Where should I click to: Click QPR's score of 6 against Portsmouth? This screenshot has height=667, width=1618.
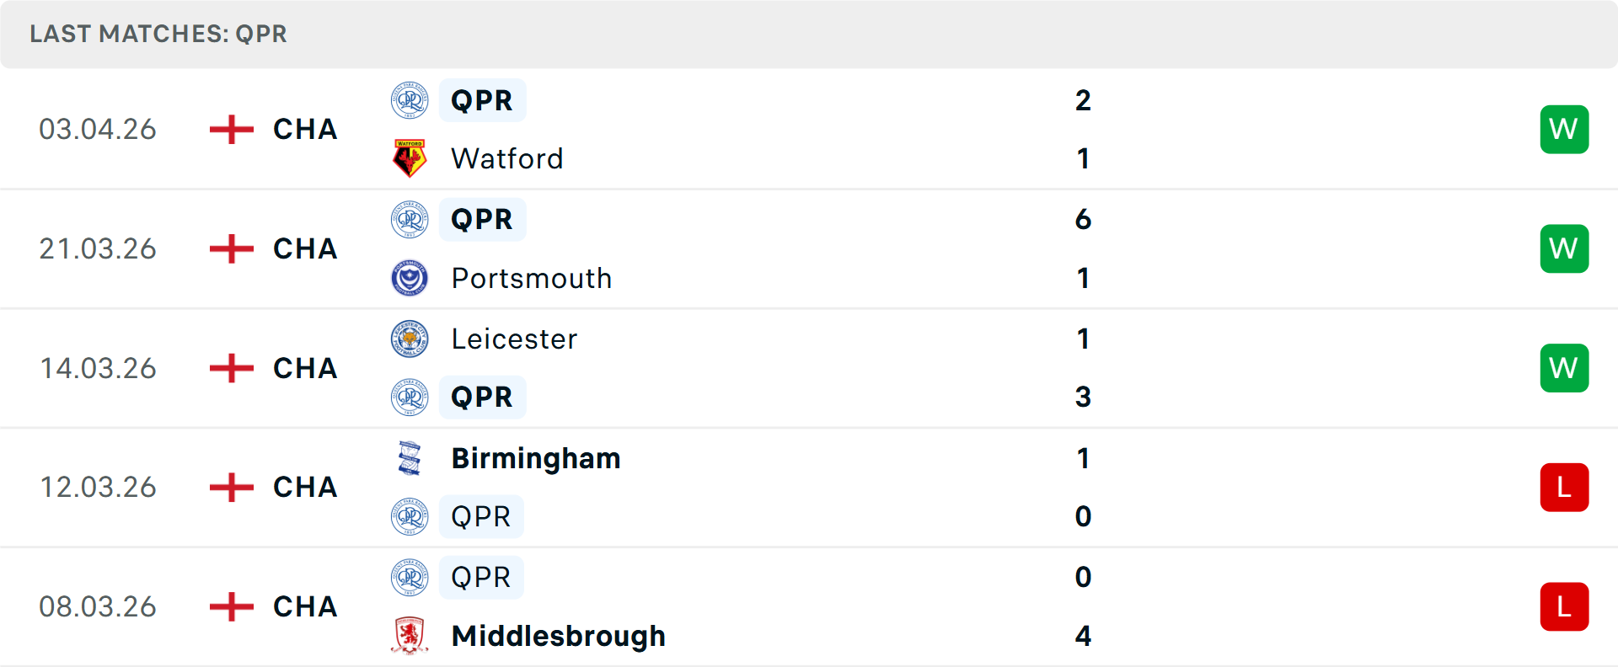point(1083,219)
